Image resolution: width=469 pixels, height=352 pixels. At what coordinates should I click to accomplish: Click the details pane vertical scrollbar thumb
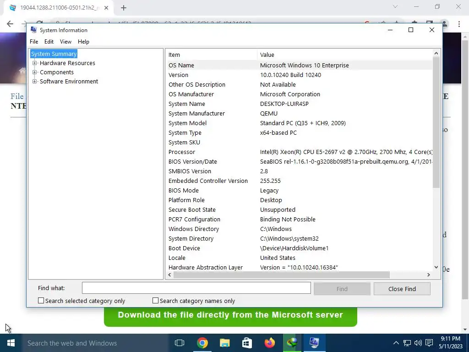tap(436, 123)
